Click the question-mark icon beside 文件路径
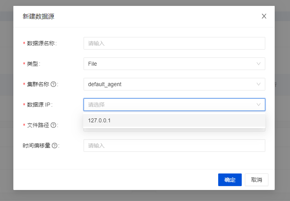This screenshot has width=290, height=201. pos(53,125)
